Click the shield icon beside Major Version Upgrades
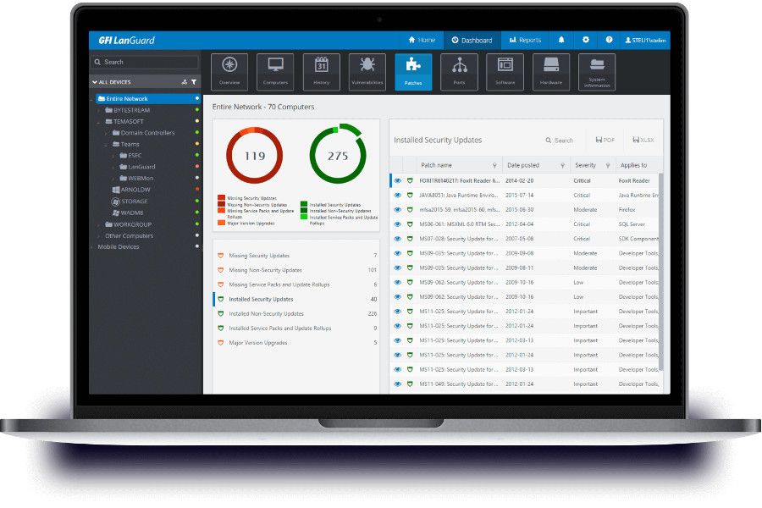The width and height of the screenshot is (762, 508). tap(221, 343)
